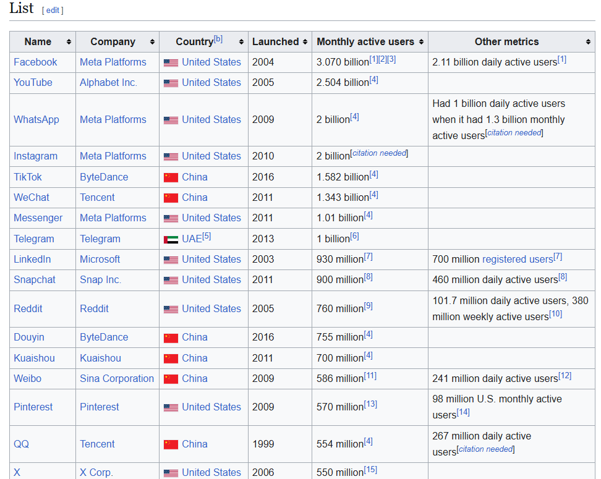The height and width of the screenshot is (479, 601).
Task: Sort table by Company using sort arrows
Action: tap(152, 42)
